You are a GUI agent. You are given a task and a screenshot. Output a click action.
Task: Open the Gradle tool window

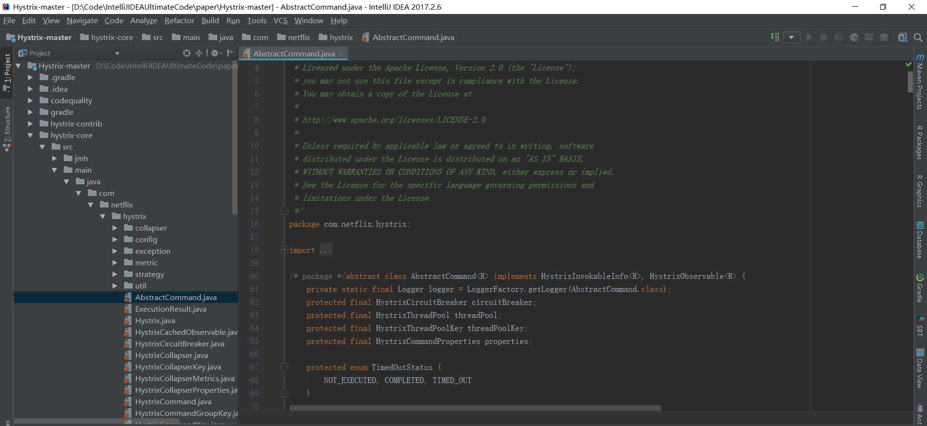[920, 288]
